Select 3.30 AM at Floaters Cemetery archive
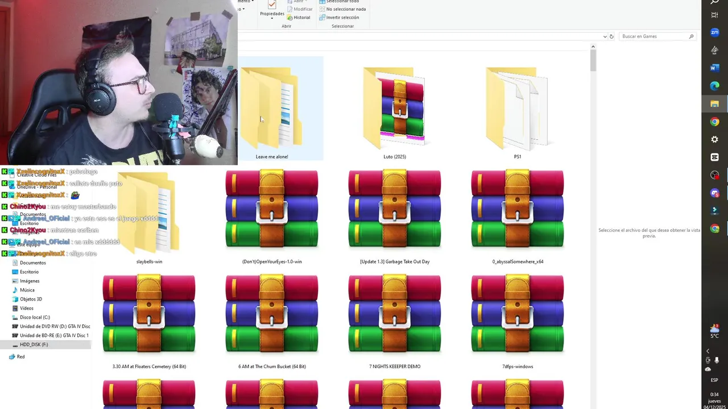Viewport: 728px width, 409px height. pyautogui.click(x=149, y=322)
